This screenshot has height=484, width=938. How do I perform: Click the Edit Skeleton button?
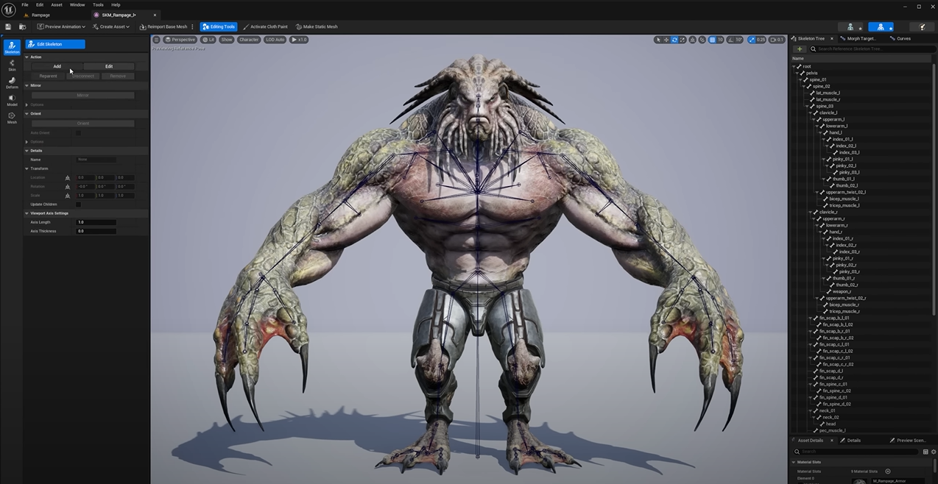[55, 44]
